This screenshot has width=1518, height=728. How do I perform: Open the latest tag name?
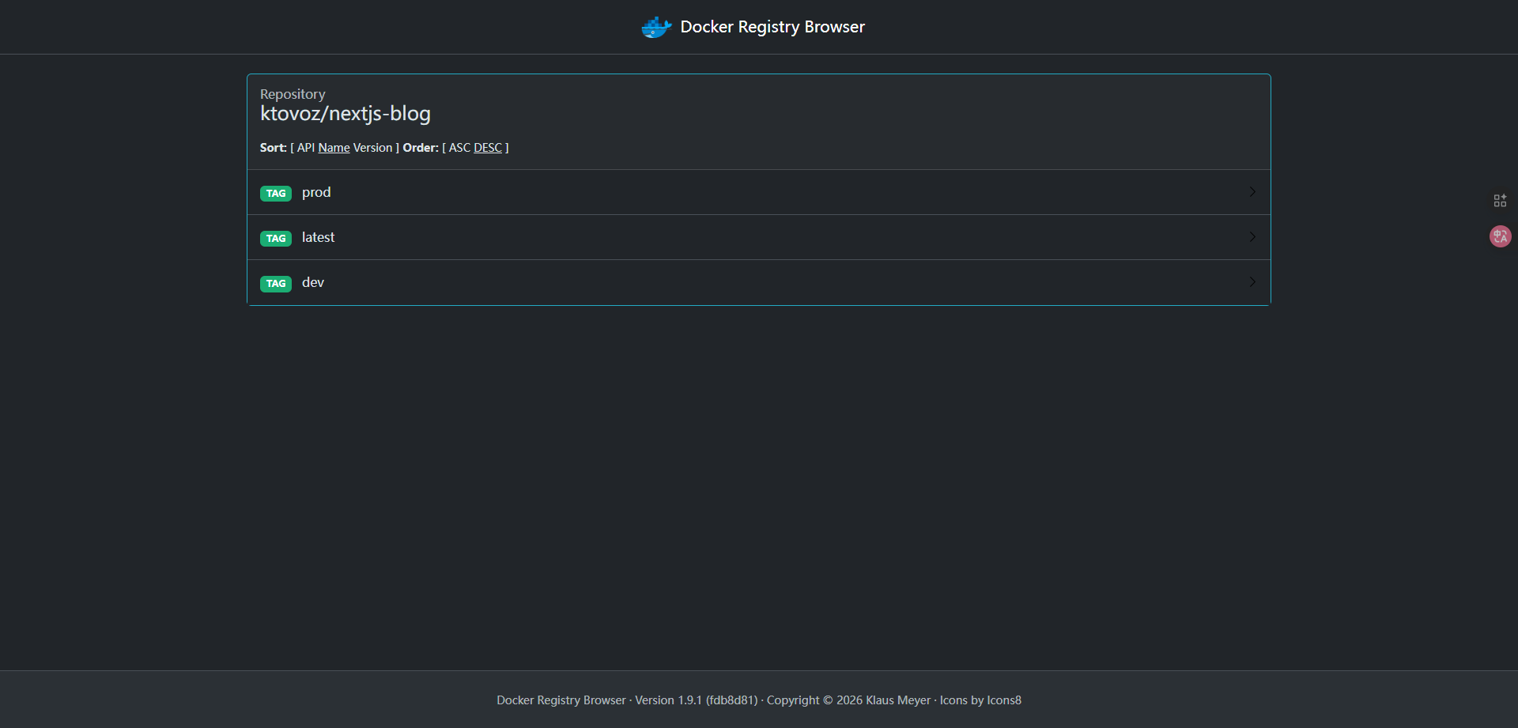tap(318, 237)
